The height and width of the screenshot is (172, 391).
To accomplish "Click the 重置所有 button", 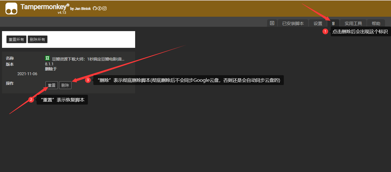I will tap(16, 39).
